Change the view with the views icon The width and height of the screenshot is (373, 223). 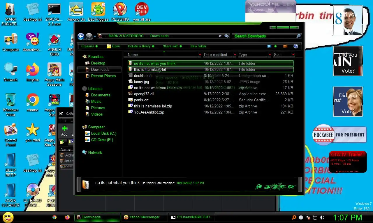[x=269, y=46]
